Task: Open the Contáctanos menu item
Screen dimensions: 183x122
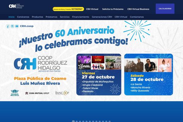Action: (137, 17)
